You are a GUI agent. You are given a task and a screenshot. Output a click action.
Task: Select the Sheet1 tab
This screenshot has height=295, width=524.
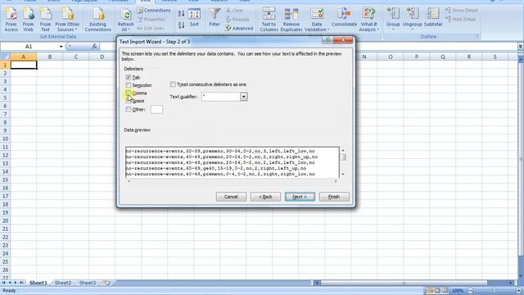38,283
